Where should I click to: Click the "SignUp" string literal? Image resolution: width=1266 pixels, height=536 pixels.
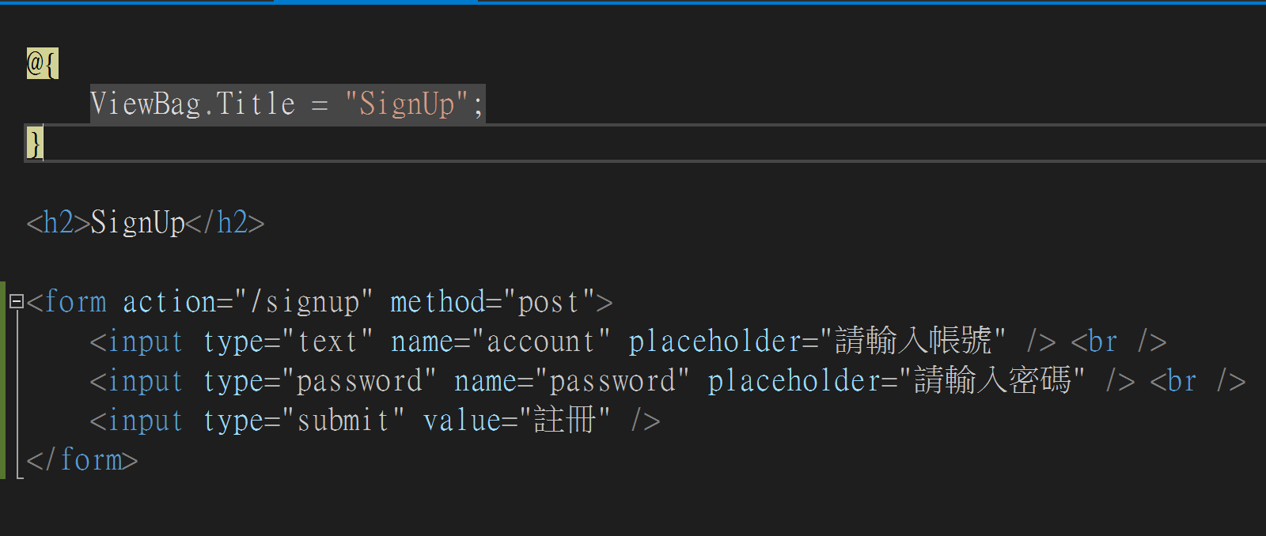407,104
